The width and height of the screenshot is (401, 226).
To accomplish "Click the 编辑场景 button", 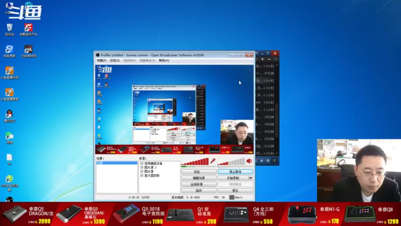I will click(x=198, y=178).
